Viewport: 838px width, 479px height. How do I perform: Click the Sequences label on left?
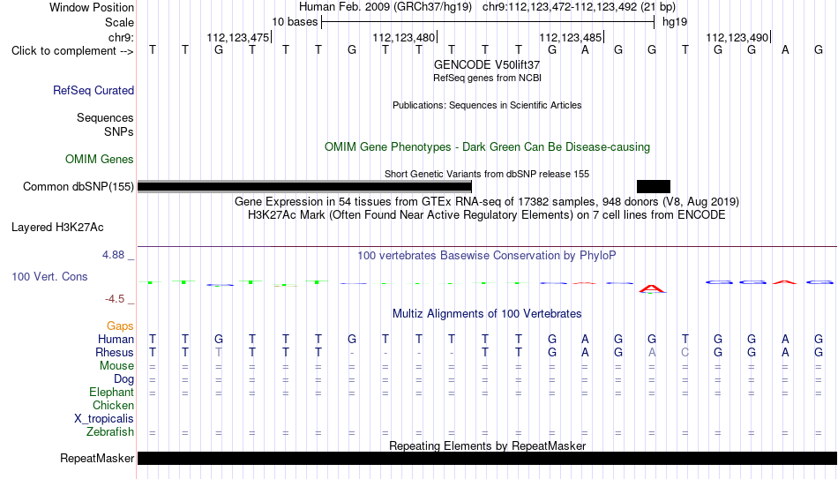(x=105, y=117)
